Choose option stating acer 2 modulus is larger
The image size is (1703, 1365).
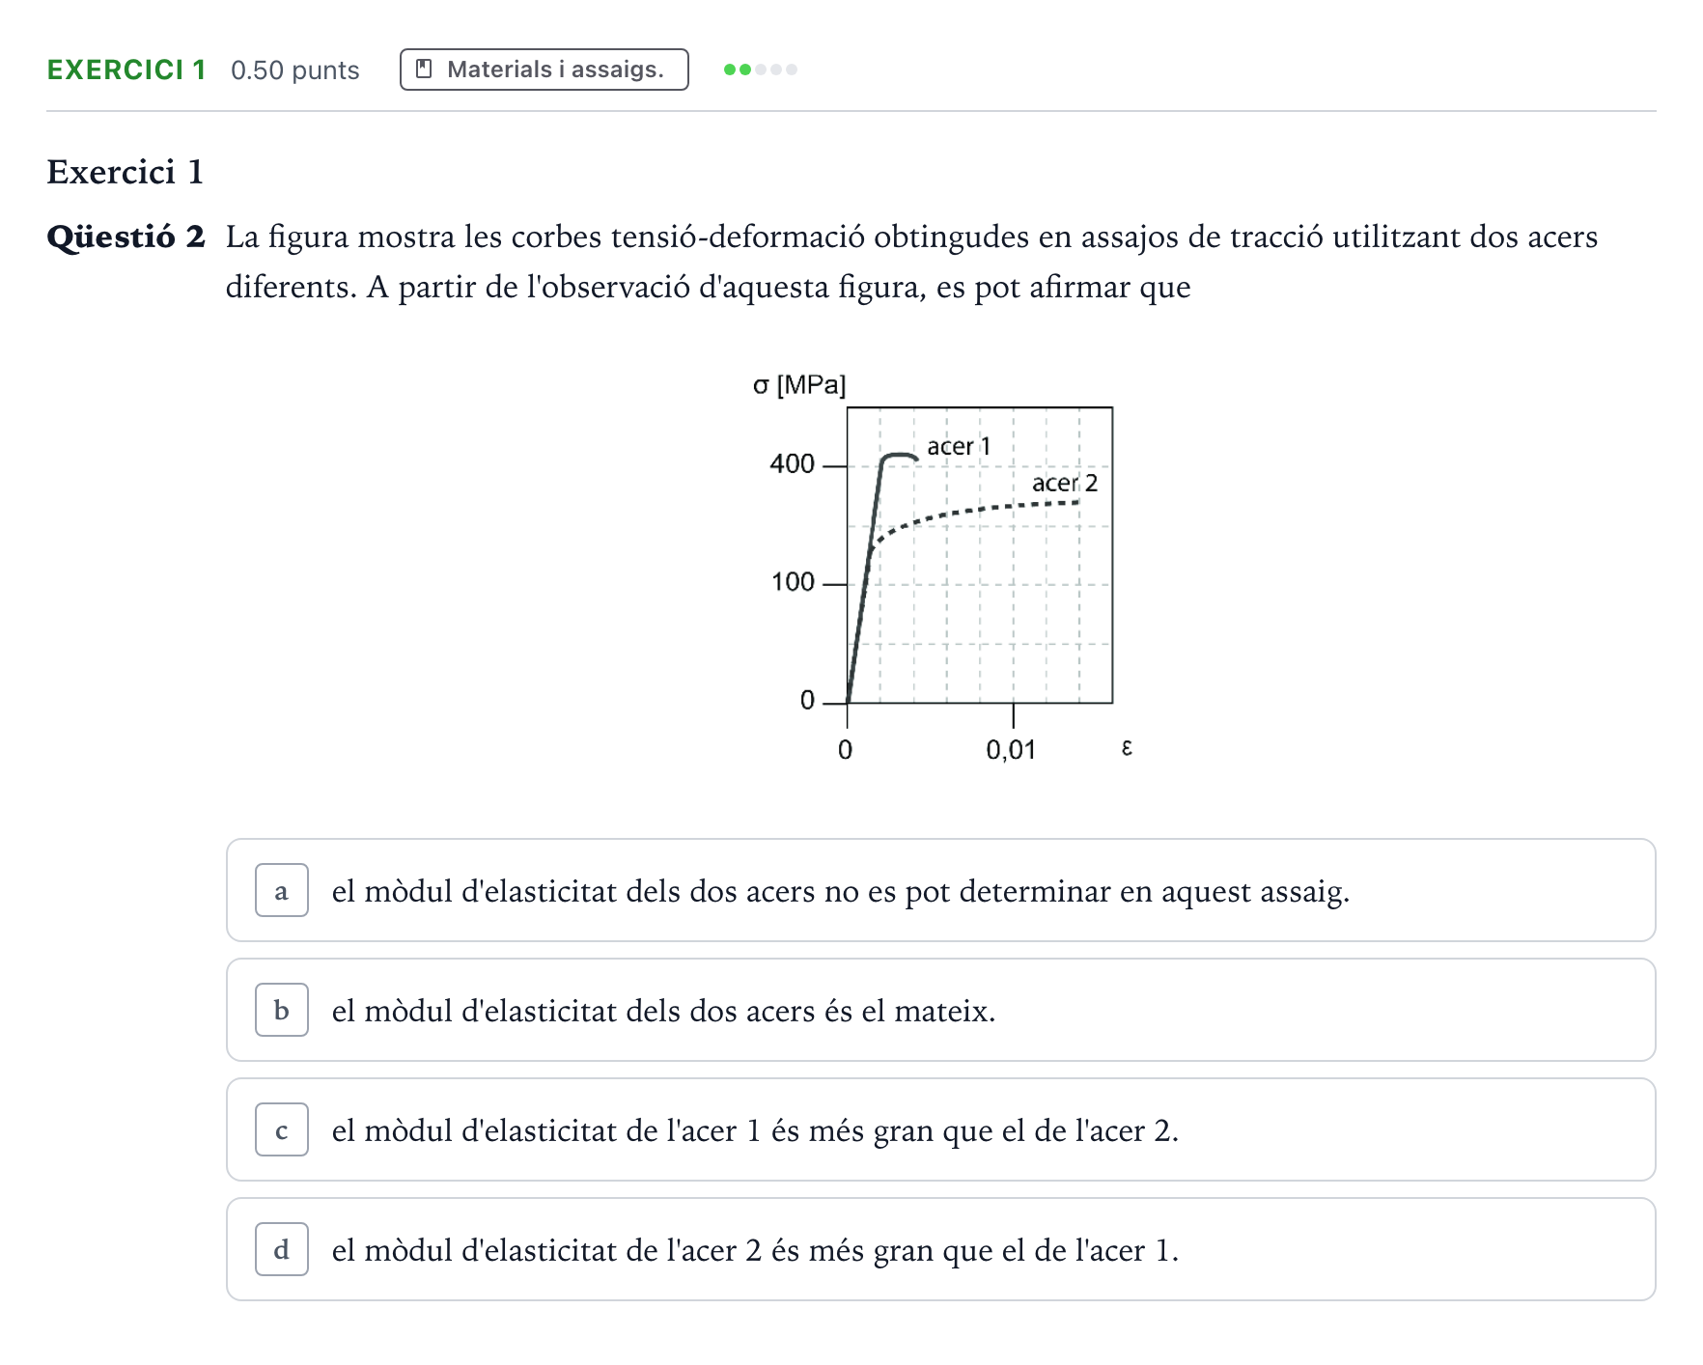point(941,1249)
